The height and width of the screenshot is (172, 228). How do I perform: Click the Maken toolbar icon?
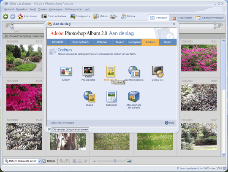click(96, 16)
